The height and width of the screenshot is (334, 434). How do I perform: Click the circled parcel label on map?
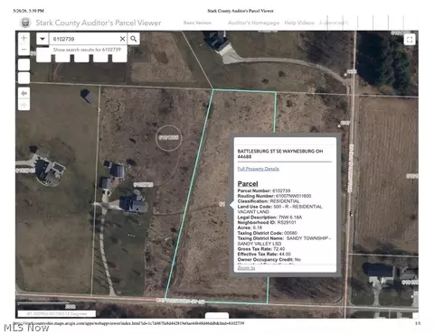pos(169,137)
